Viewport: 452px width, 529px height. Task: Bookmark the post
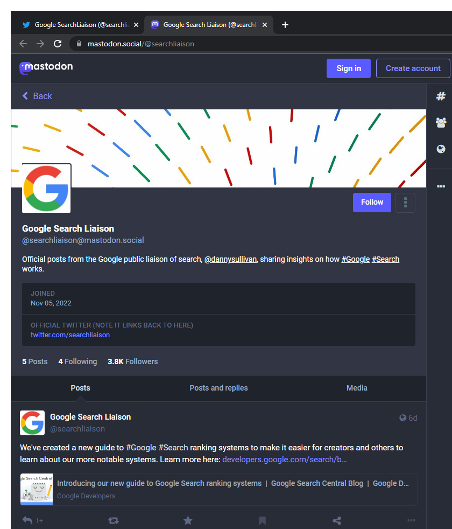(262, 520)
